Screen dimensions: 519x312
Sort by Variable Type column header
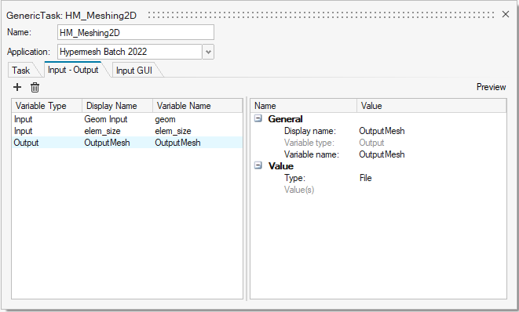pyautogui.click(x=47, y=106)
